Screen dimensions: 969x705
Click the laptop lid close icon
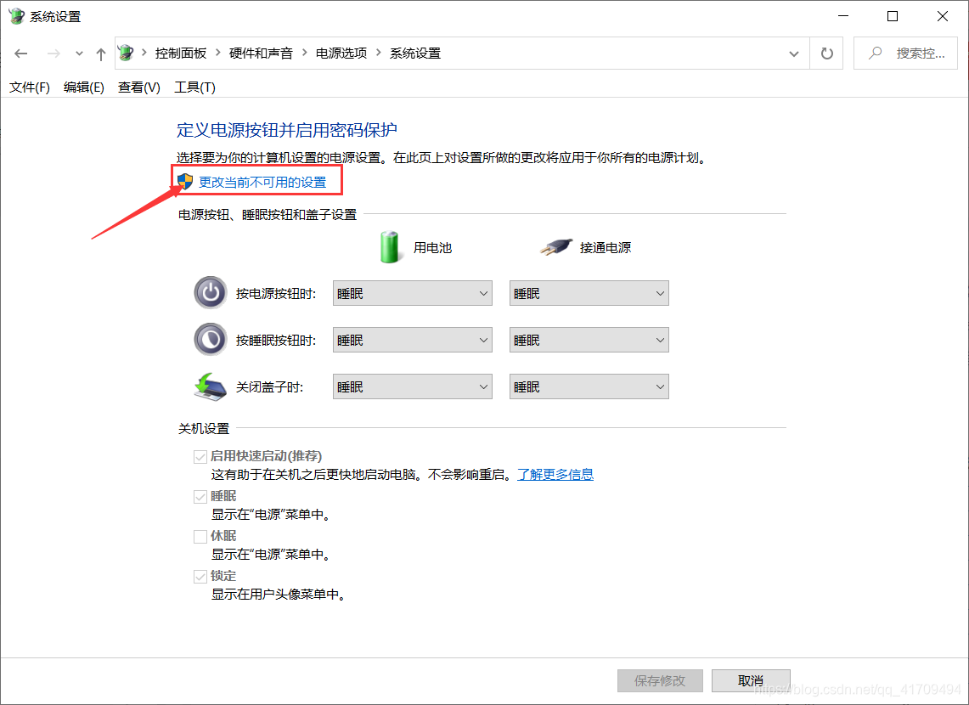[x=210, y=386]
